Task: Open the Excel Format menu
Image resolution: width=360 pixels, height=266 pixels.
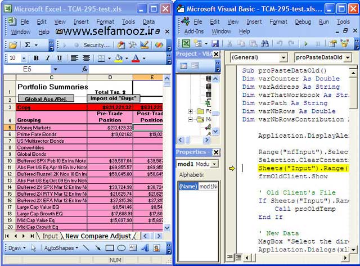Action: (x=105, y=22)
